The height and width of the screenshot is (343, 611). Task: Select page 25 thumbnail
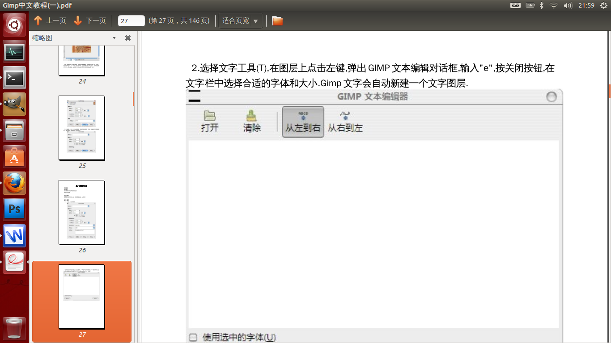tap(82, 128)
